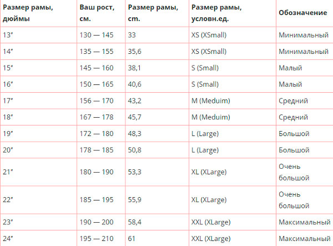Select the 17″ frame size cell

tap(7, 101)
